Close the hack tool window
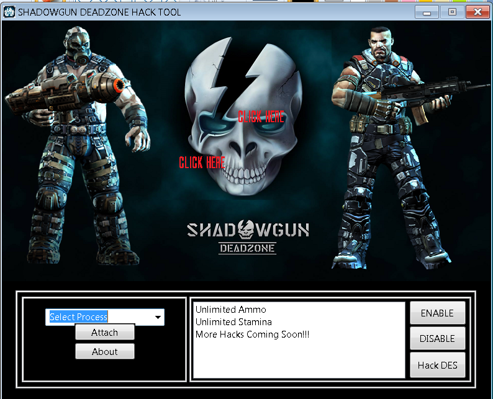The height and width of the screenshot is (399, 493). point(477,12)
